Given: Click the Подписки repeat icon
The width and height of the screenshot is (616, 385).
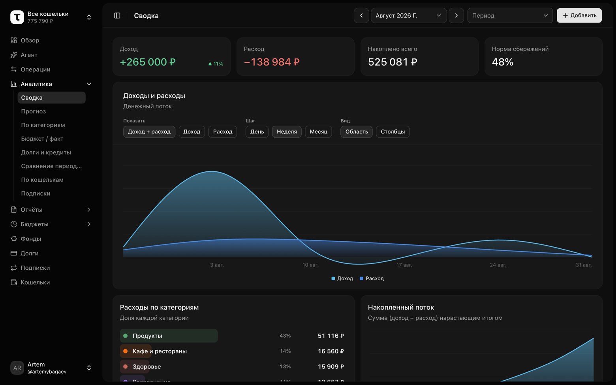Looking at the screenshot, I should click(14, 268).
